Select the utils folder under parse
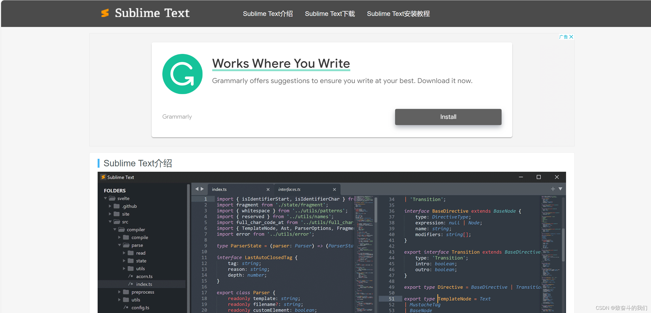 click(x=140, y=269)
